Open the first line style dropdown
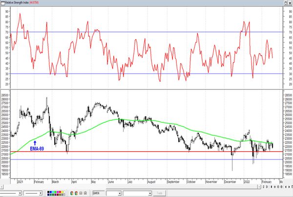Image resolution: width=293 pixels, height=197 pixels. (20, 193)
